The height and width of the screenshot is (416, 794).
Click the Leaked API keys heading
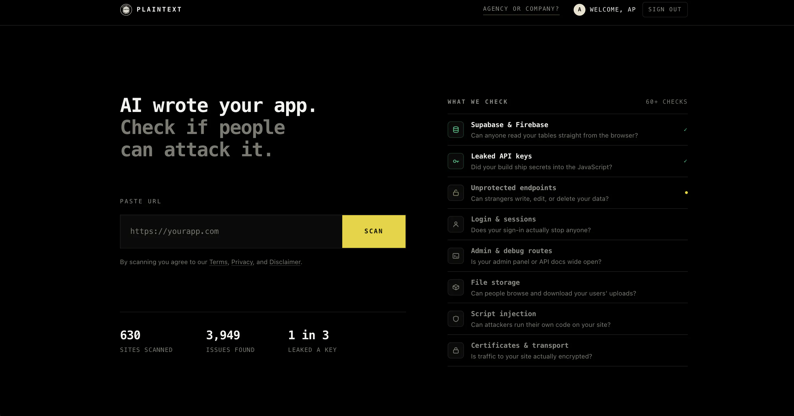click(501, 156)
